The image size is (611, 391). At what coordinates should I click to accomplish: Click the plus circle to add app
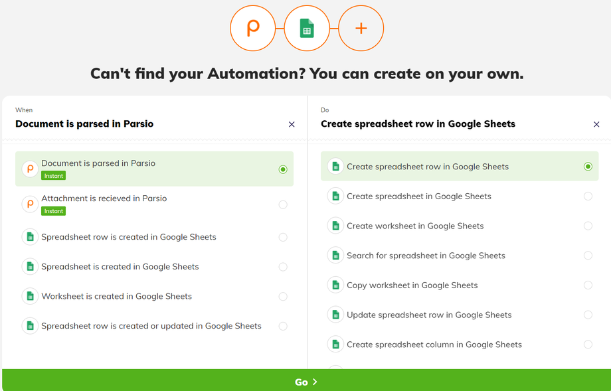point(361,29)
